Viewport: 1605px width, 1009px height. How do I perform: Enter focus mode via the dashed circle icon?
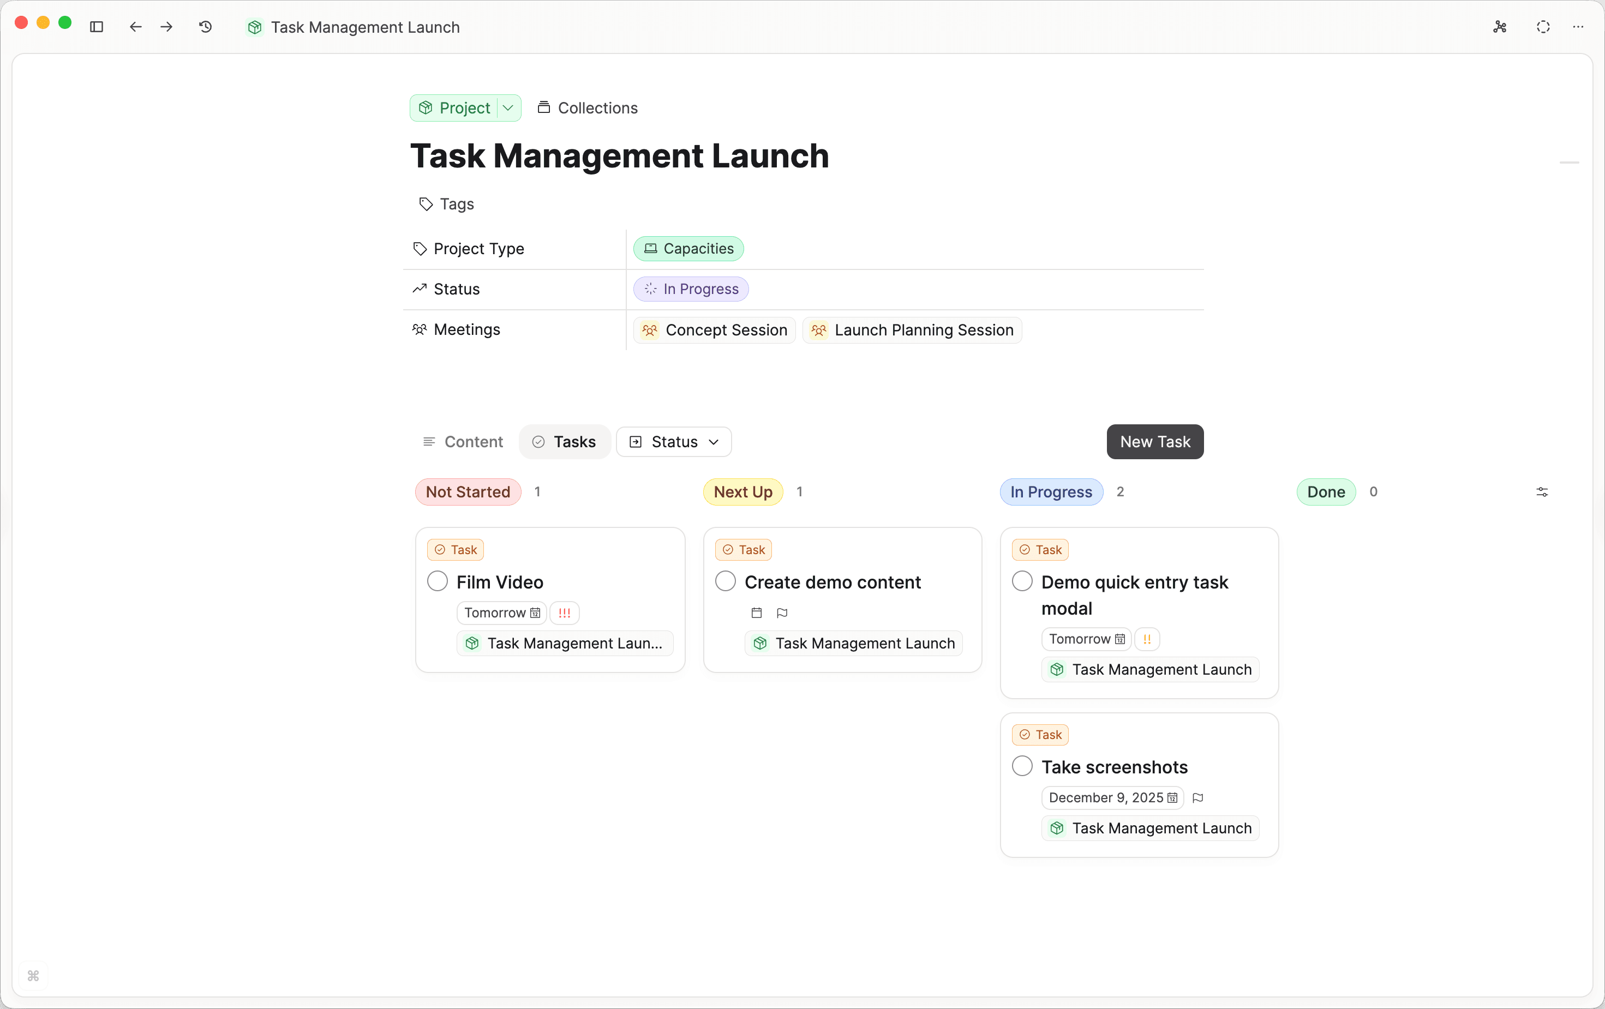tap(1544, 27)
